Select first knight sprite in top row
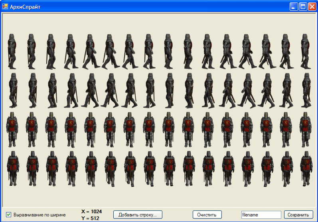Viewport: 318px width, 222px height. pyautogui.click(x=12, y=51)
